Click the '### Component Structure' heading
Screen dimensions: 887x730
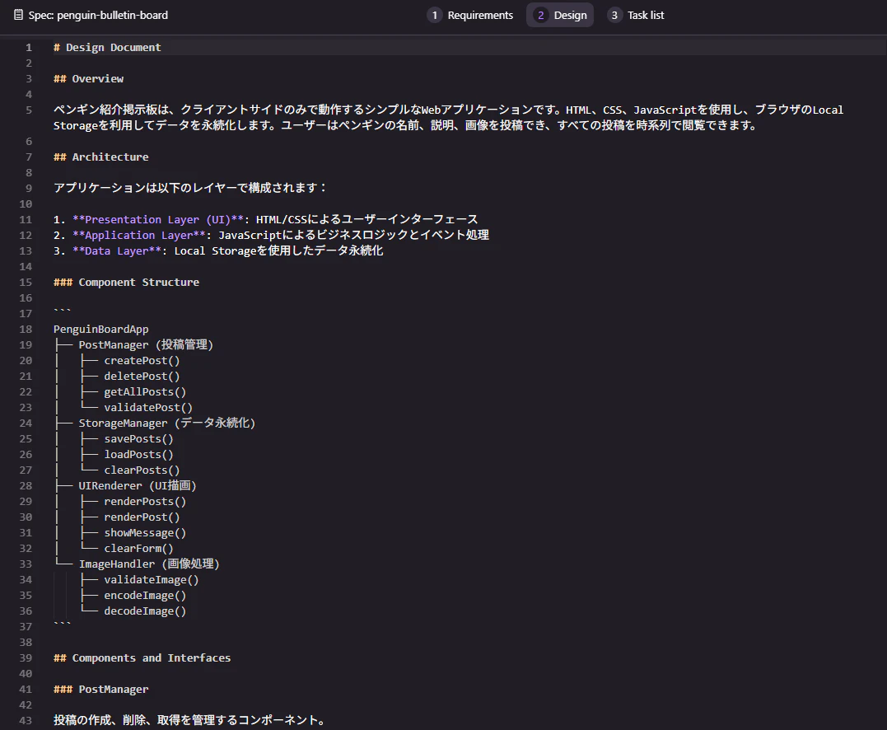click(127, 282)
